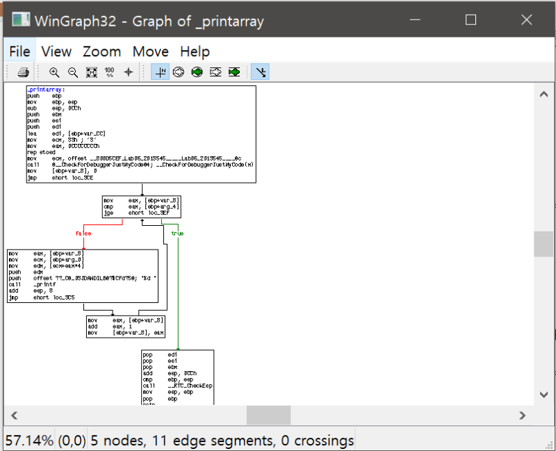Viewport: 556px width, 451px height.
Task: Toggle the normal view mode button
Action: click(x=161, y=72)
